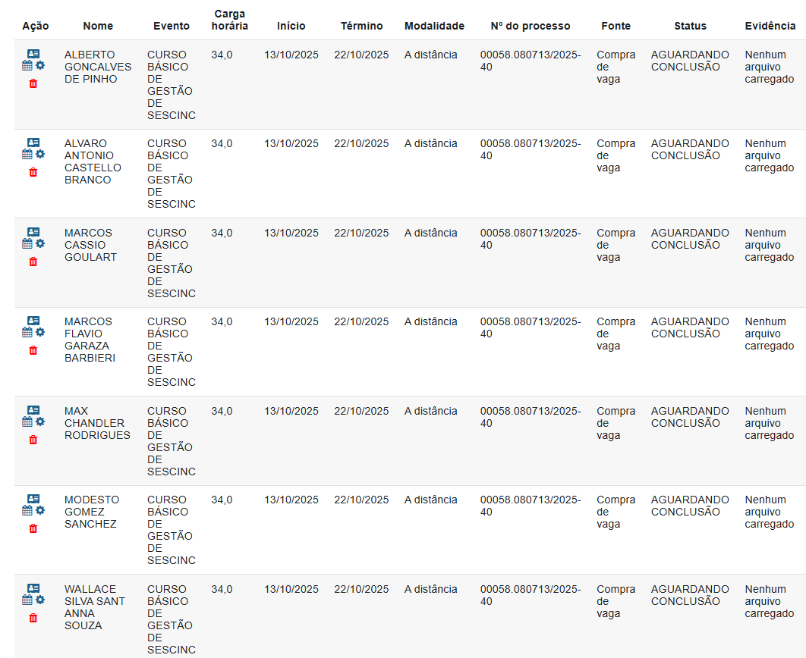Sort by the Nome column header
806x658 pixels.
[x=98, y=26]
